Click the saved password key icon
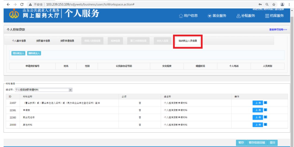The image size is (294, 147). coord(261,5)
